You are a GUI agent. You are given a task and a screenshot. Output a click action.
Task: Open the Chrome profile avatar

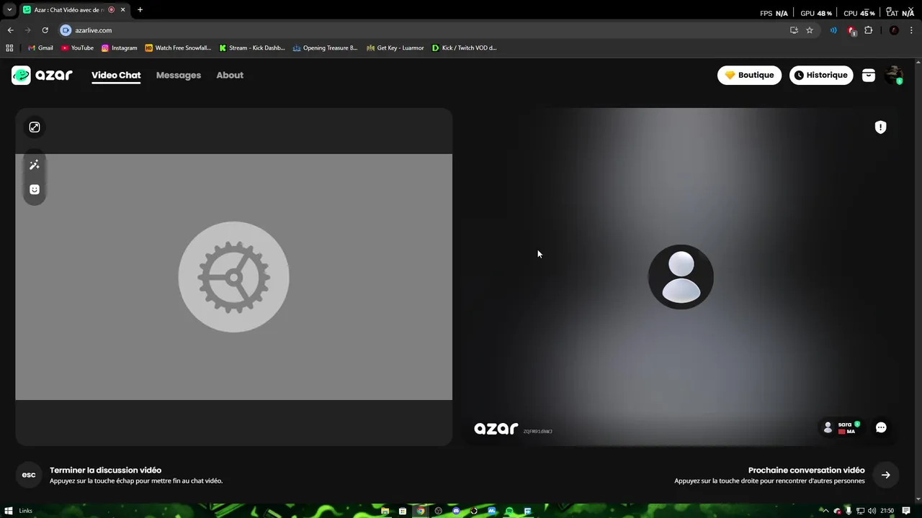pos(894,30)
